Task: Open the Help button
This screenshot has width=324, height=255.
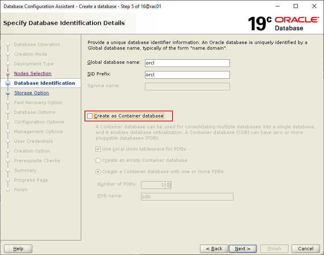Action: (x=18, y=249)
